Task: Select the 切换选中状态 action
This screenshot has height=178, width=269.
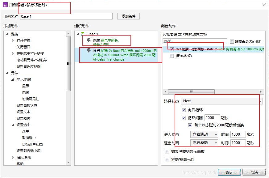Action: coord(32,144)
